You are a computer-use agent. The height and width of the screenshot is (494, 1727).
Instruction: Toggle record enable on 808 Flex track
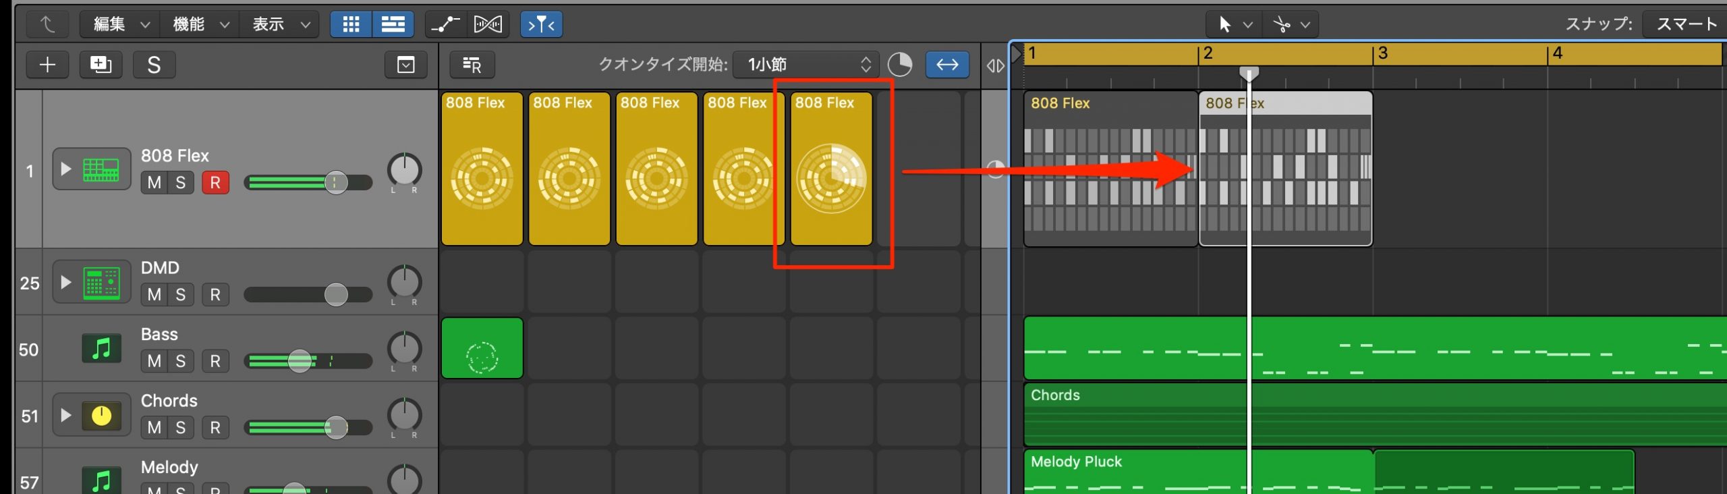[215, 182]
